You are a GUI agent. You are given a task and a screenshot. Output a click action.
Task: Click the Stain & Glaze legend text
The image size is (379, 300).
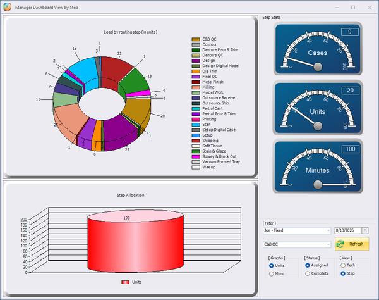[x=214, y=151]
